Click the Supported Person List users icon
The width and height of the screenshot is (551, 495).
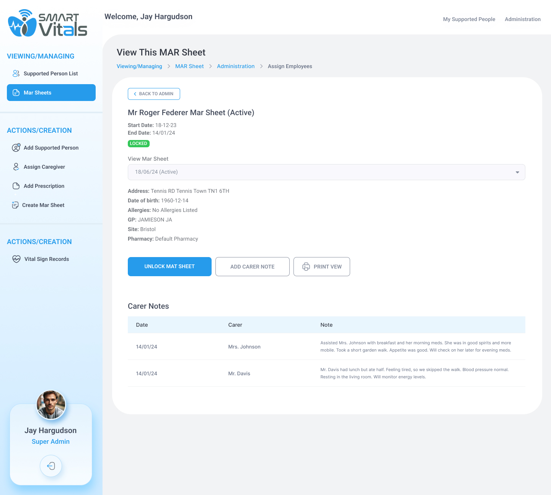(16, 73)
